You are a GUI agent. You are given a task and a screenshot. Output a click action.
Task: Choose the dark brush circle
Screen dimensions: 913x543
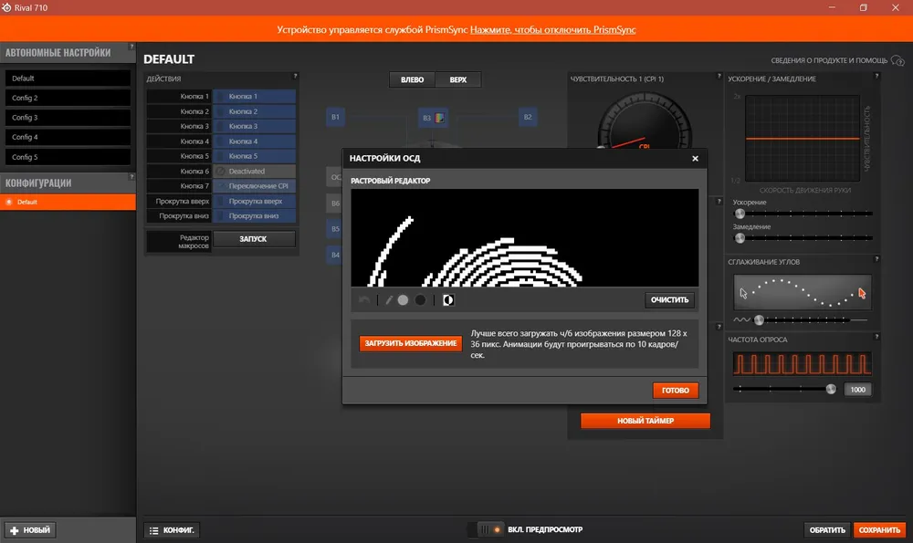point(420,300)
